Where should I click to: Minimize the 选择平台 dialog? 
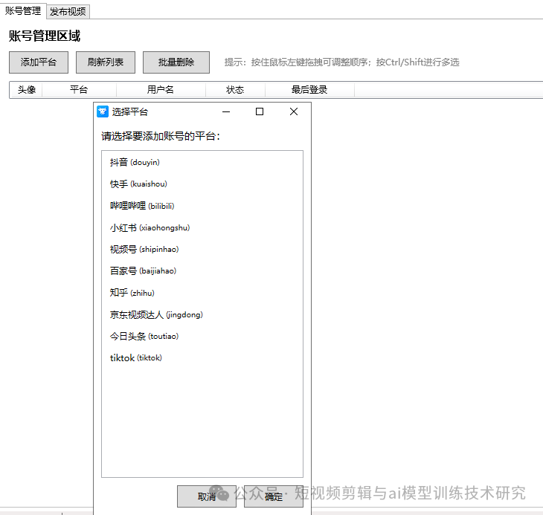point(226,111)
